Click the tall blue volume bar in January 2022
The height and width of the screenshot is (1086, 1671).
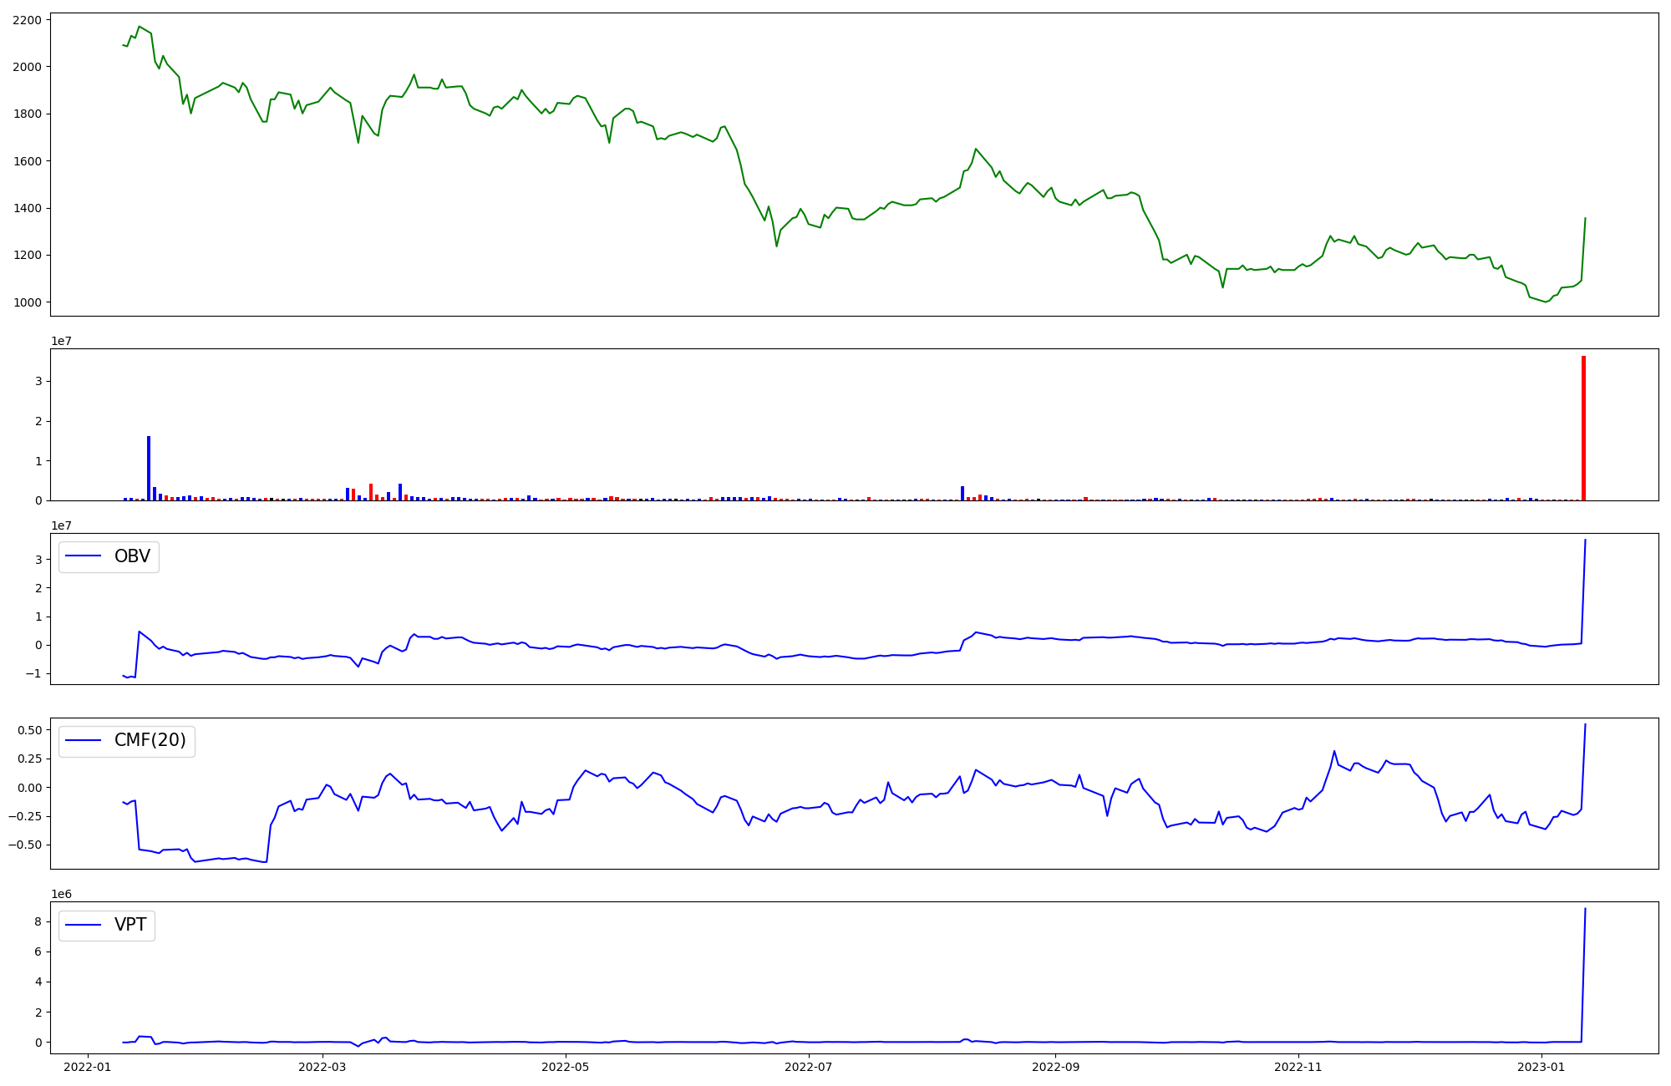(149, 468)
